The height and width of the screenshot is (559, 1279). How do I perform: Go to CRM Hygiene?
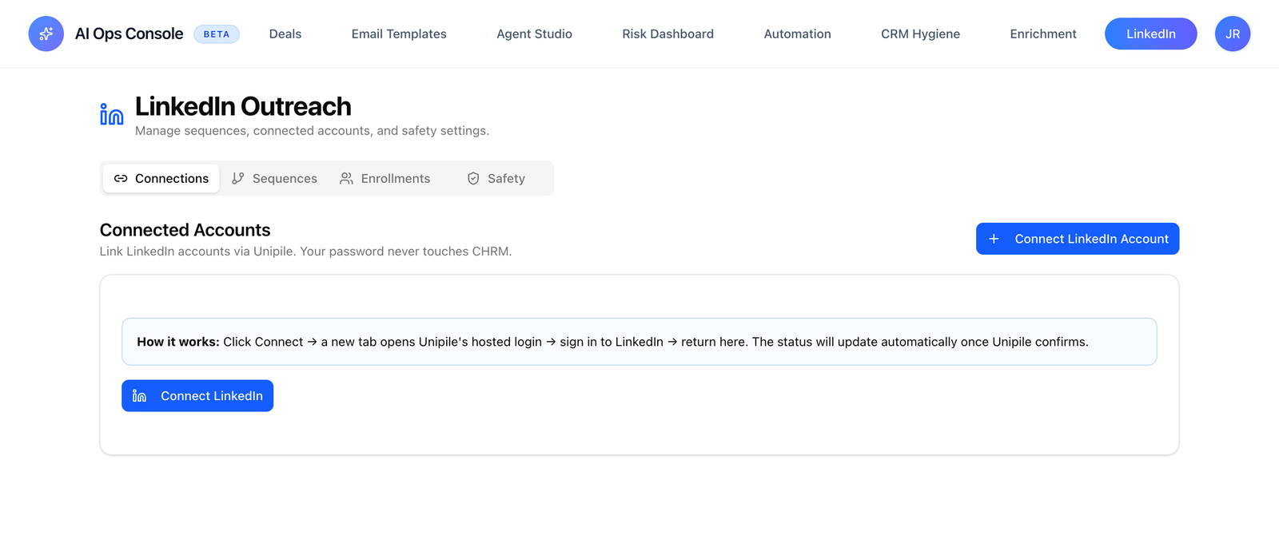pos(920,34)
